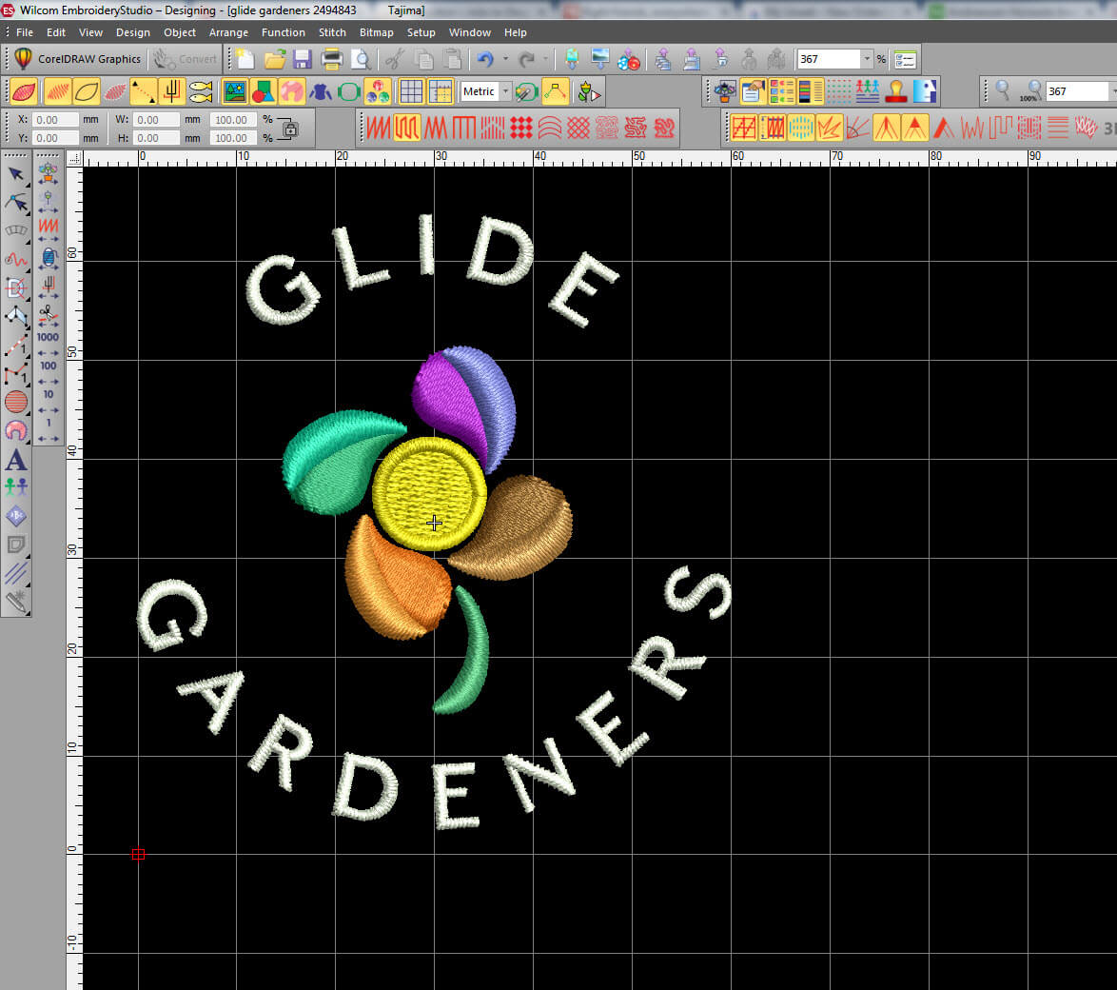This screenshot has width=1117, height=990.
Task: Click the Undo arrow icon
Action: point(485,59)
